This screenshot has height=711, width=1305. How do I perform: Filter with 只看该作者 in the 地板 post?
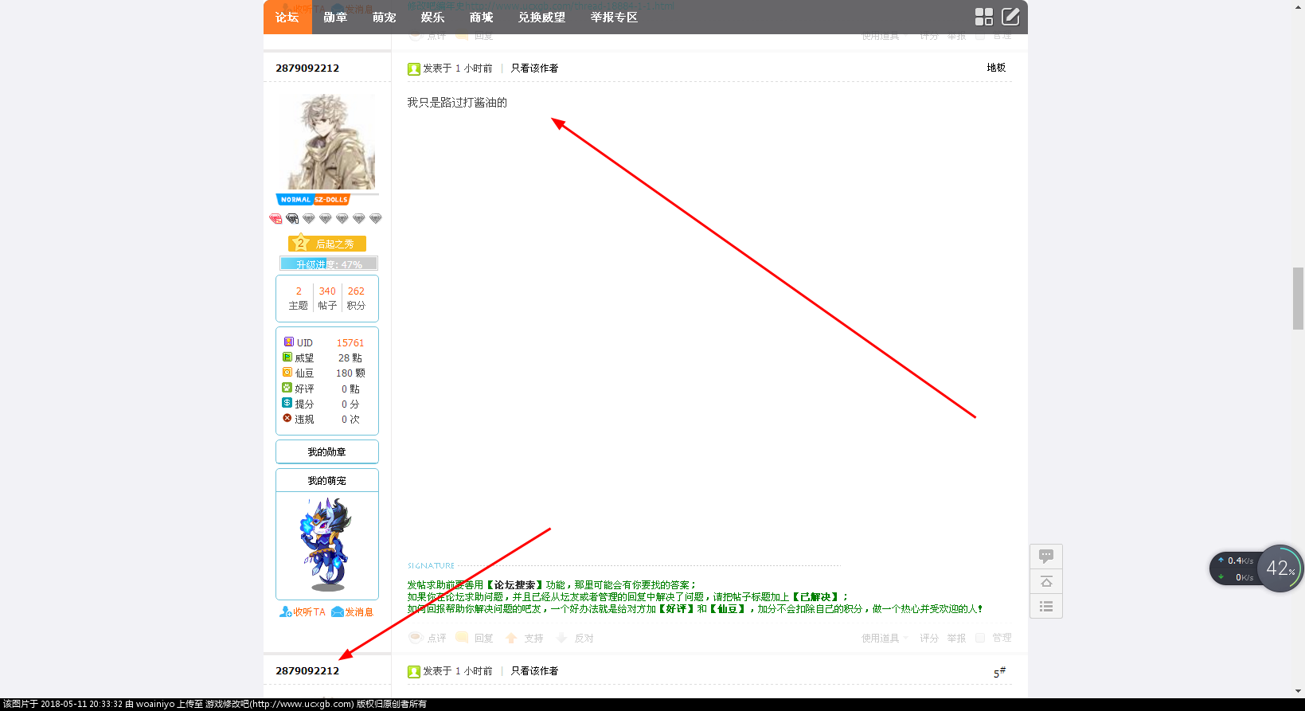[534, 68]
